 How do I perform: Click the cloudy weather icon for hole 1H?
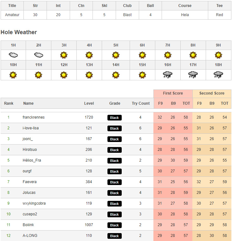pyautogui.click(x=13, y=55)
